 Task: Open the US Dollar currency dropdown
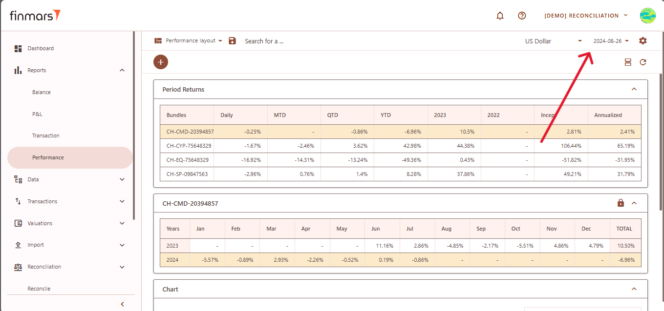point(553,41)
